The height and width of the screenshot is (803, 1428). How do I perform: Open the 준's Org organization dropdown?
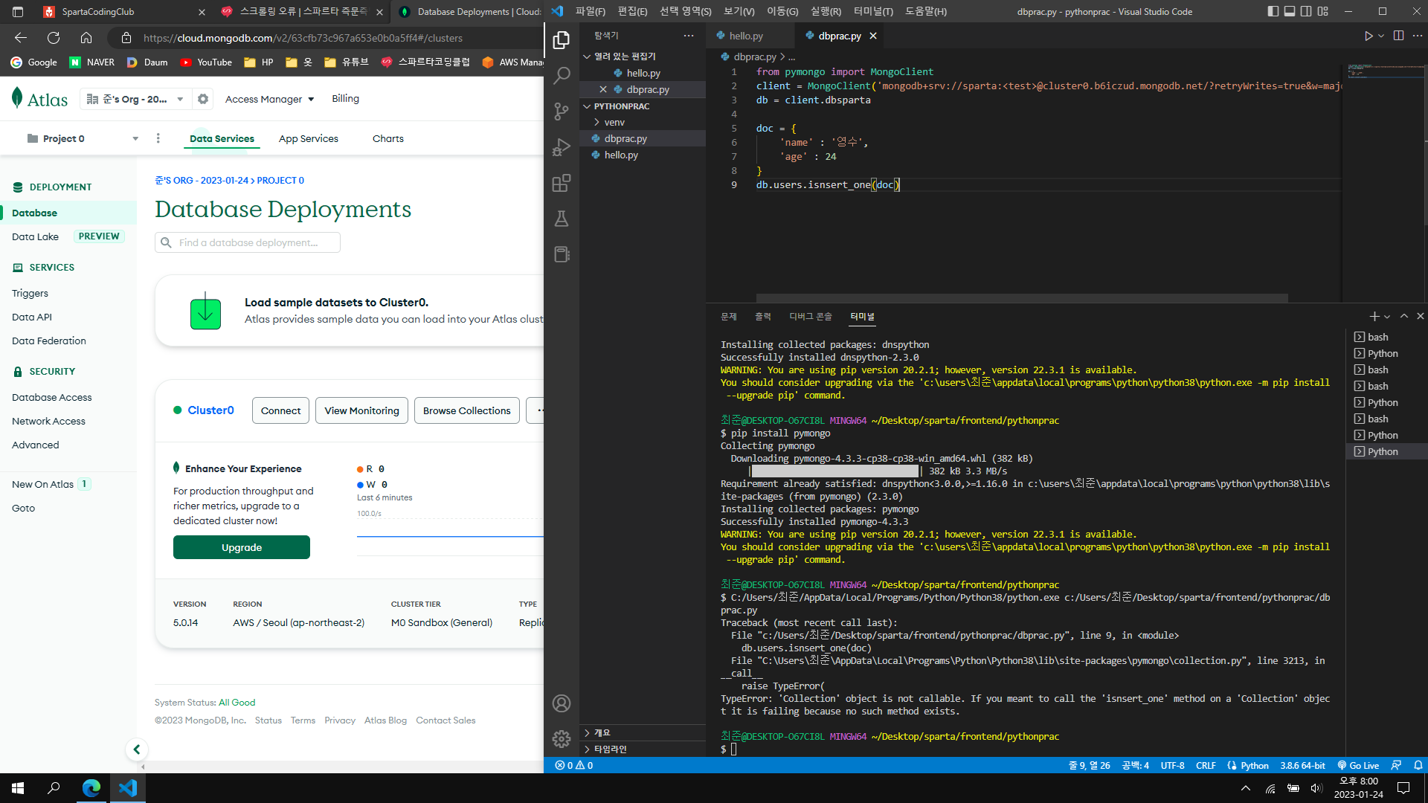(135, 99)
